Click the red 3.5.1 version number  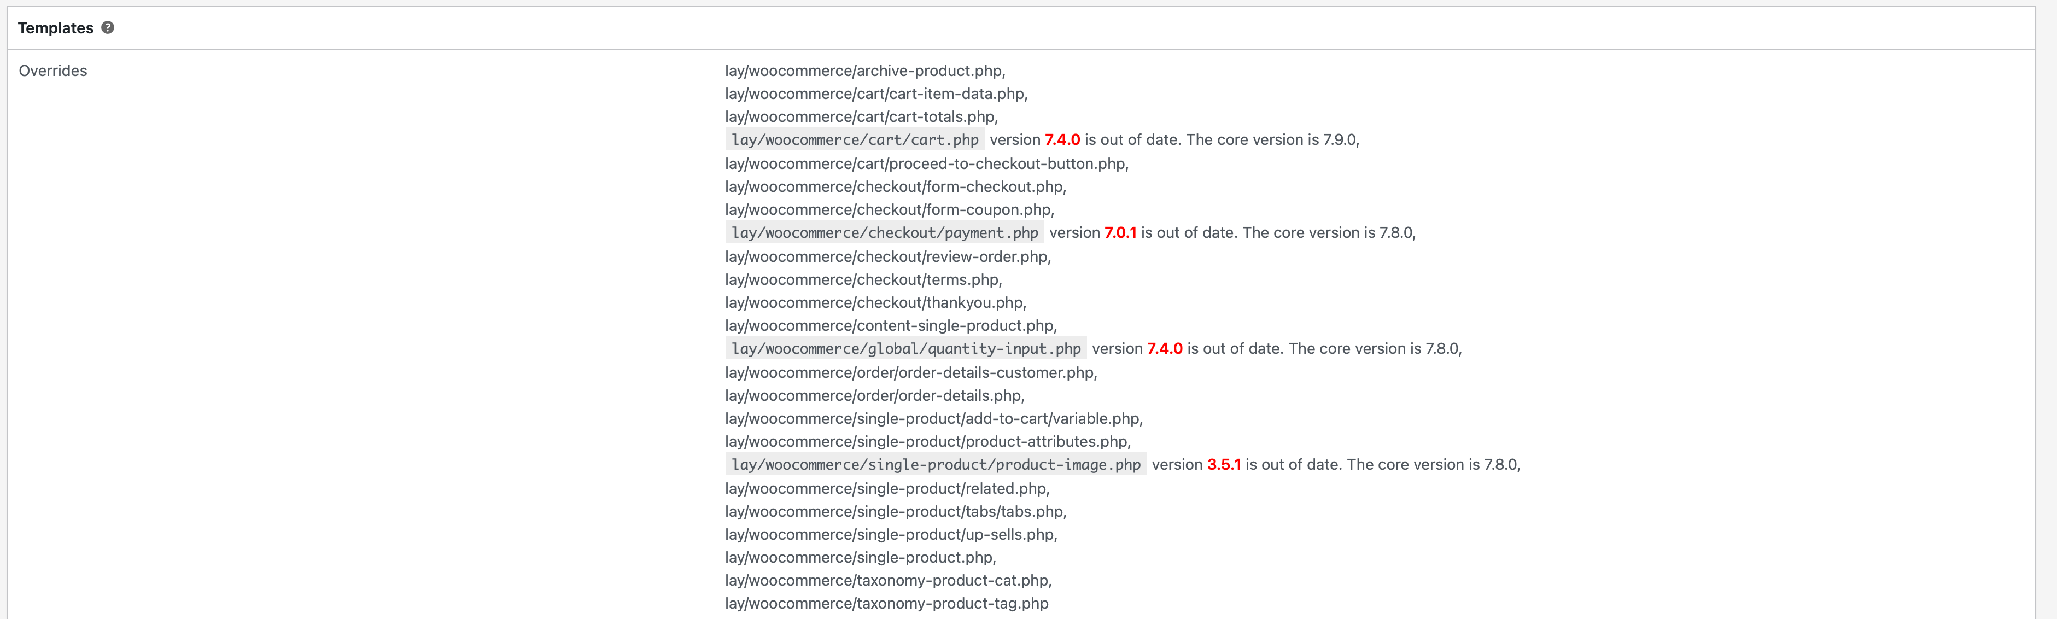tap(1223, 464)
